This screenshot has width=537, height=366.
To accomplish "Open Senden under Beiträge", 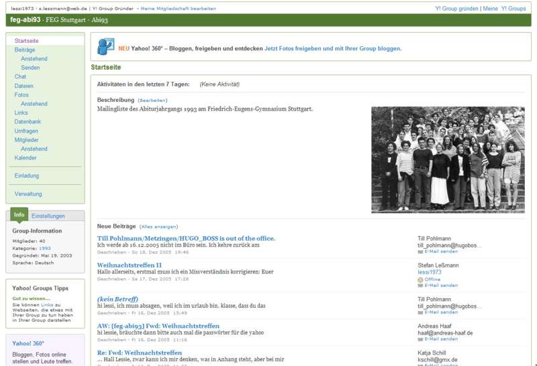I will [30, 68].
